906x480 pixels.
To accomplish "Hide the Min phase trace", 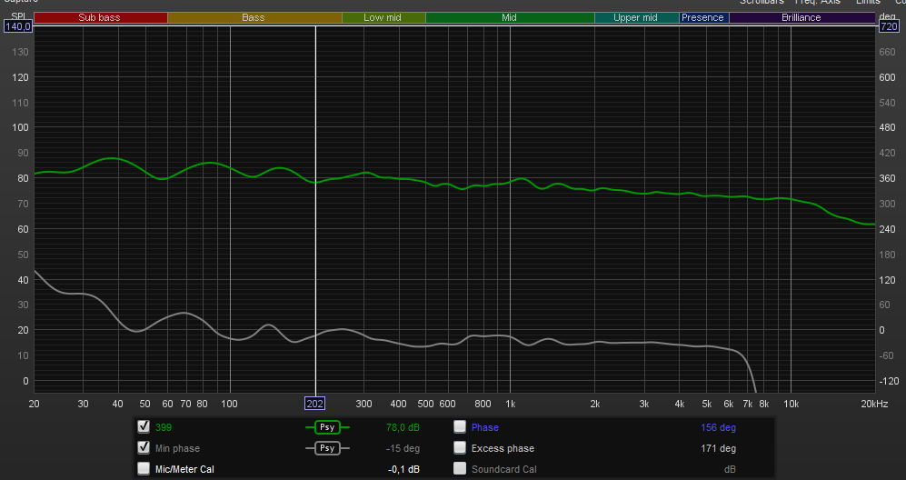I will [x=143, y=448].
